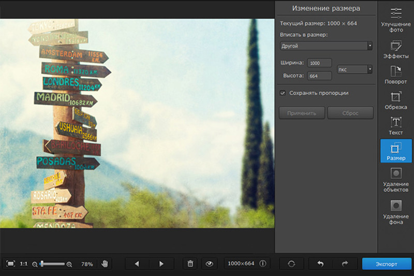The image size is (414, 276).
Task: Click the blue Экспорт button
Action: click(387, 264)
